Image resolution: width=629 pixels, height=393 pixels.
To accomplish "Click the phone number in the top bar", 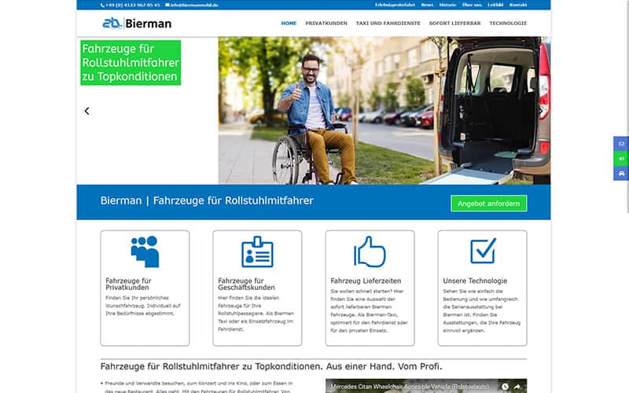I will [131, 5].
